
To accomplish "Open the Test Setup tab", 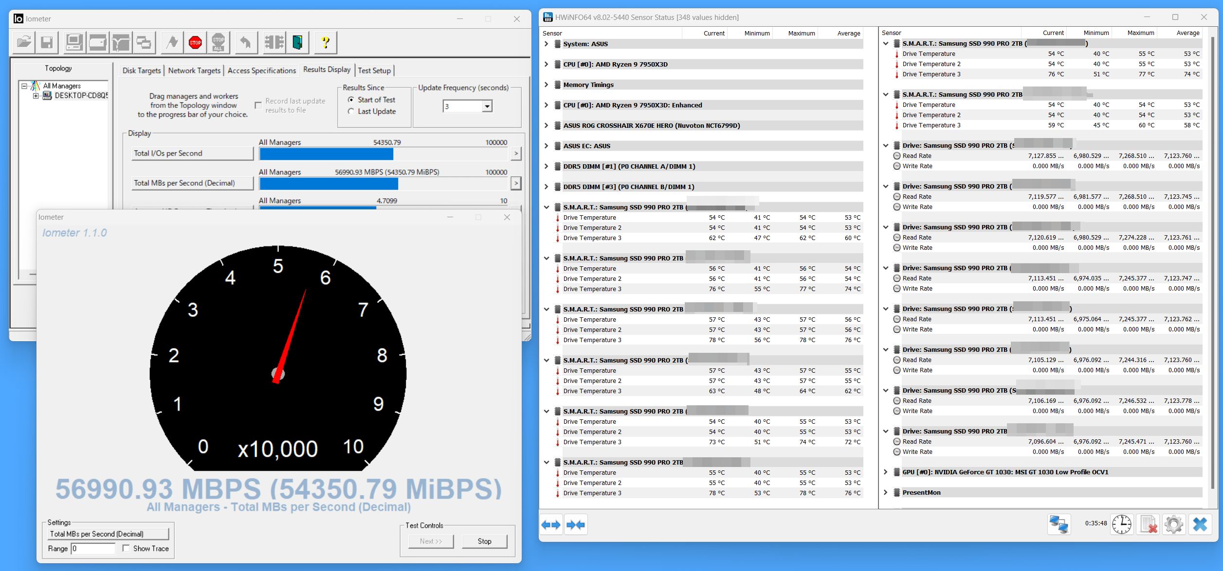I will [x=374, y=70].
